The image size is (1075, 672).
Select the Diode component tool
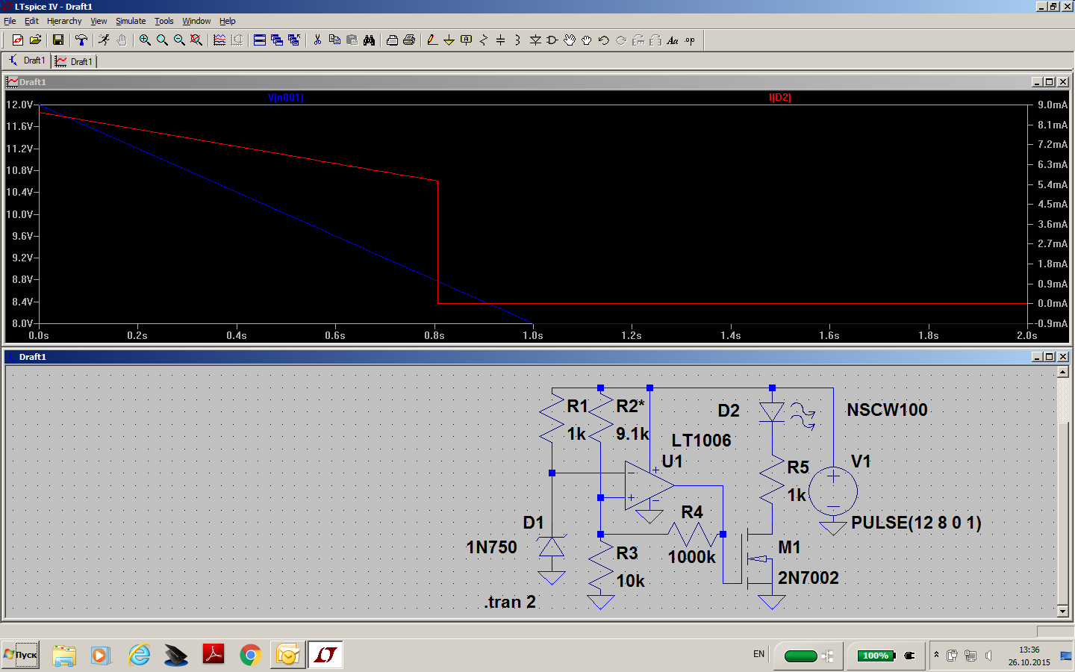tap(535, 40)
